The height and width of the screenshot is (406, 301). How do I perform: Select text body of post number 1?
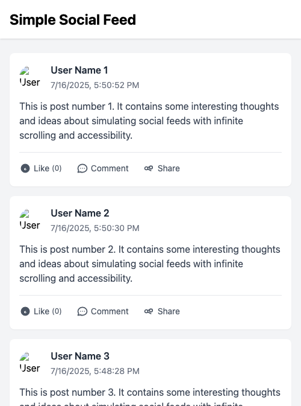point(149,121)
